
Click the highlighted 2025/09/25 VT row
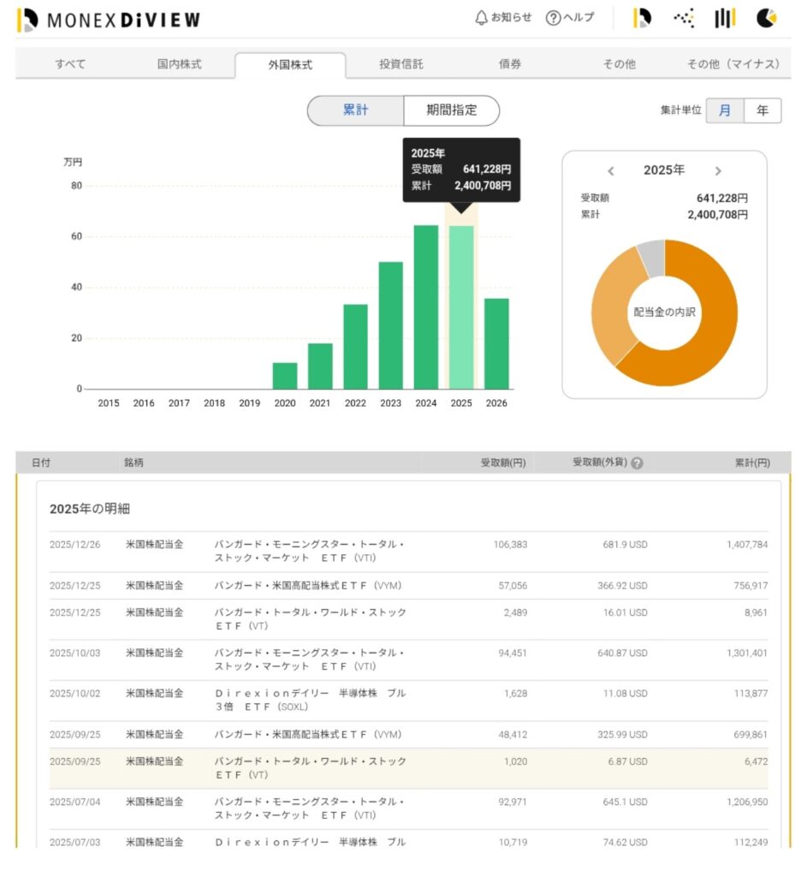pyautogui.click(x=408, y=768)
